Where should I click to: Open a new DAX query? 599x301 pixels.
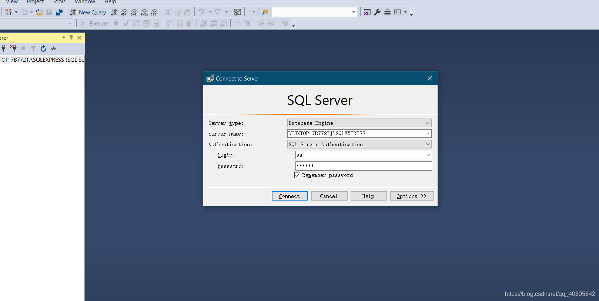point(154,12)
